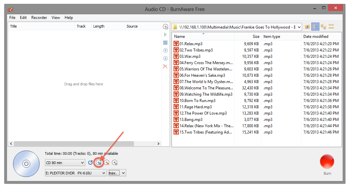Select file 07.The World Is My Oyster
Screen dimensions: 351x190
click(206, 82)
